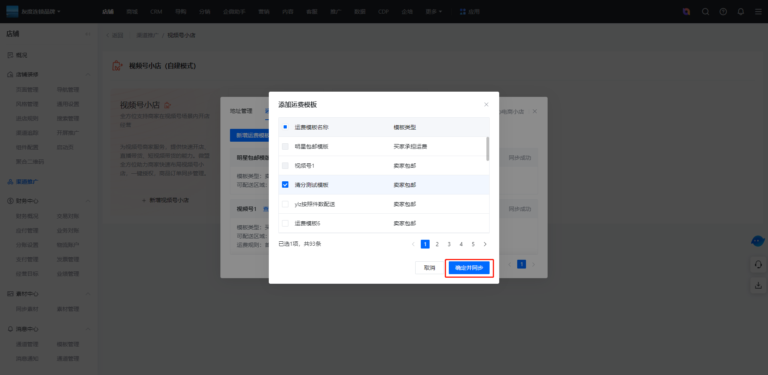
Task: Go to page 3 in dialog pagination
Action: click(x=449, y=244)
